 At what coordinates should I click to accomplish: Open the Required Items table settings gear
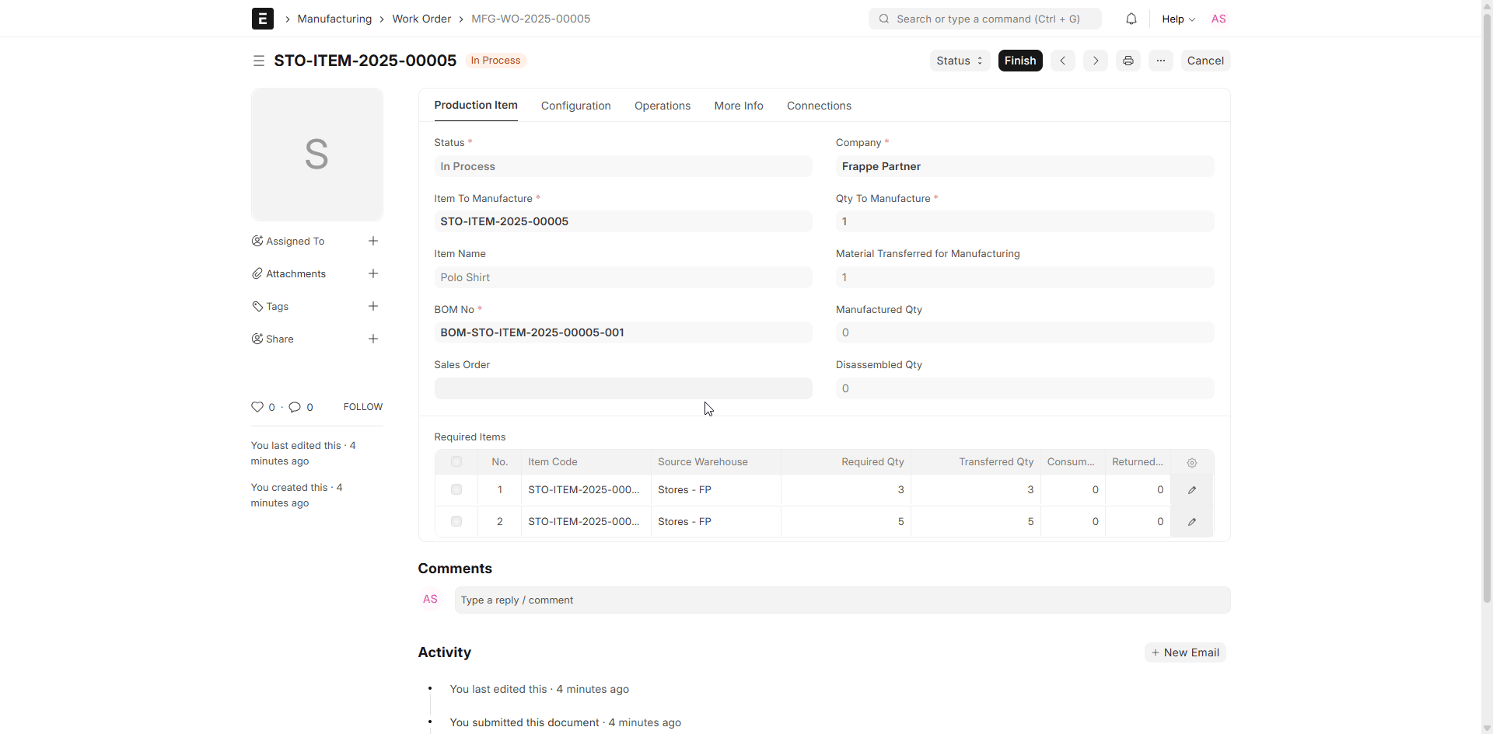pos(1191,462)
